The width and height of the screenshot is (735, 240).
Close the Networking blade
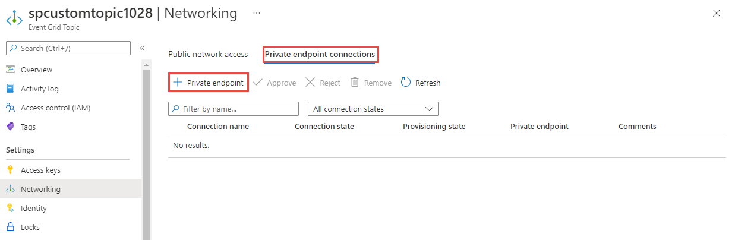point(717,13)
